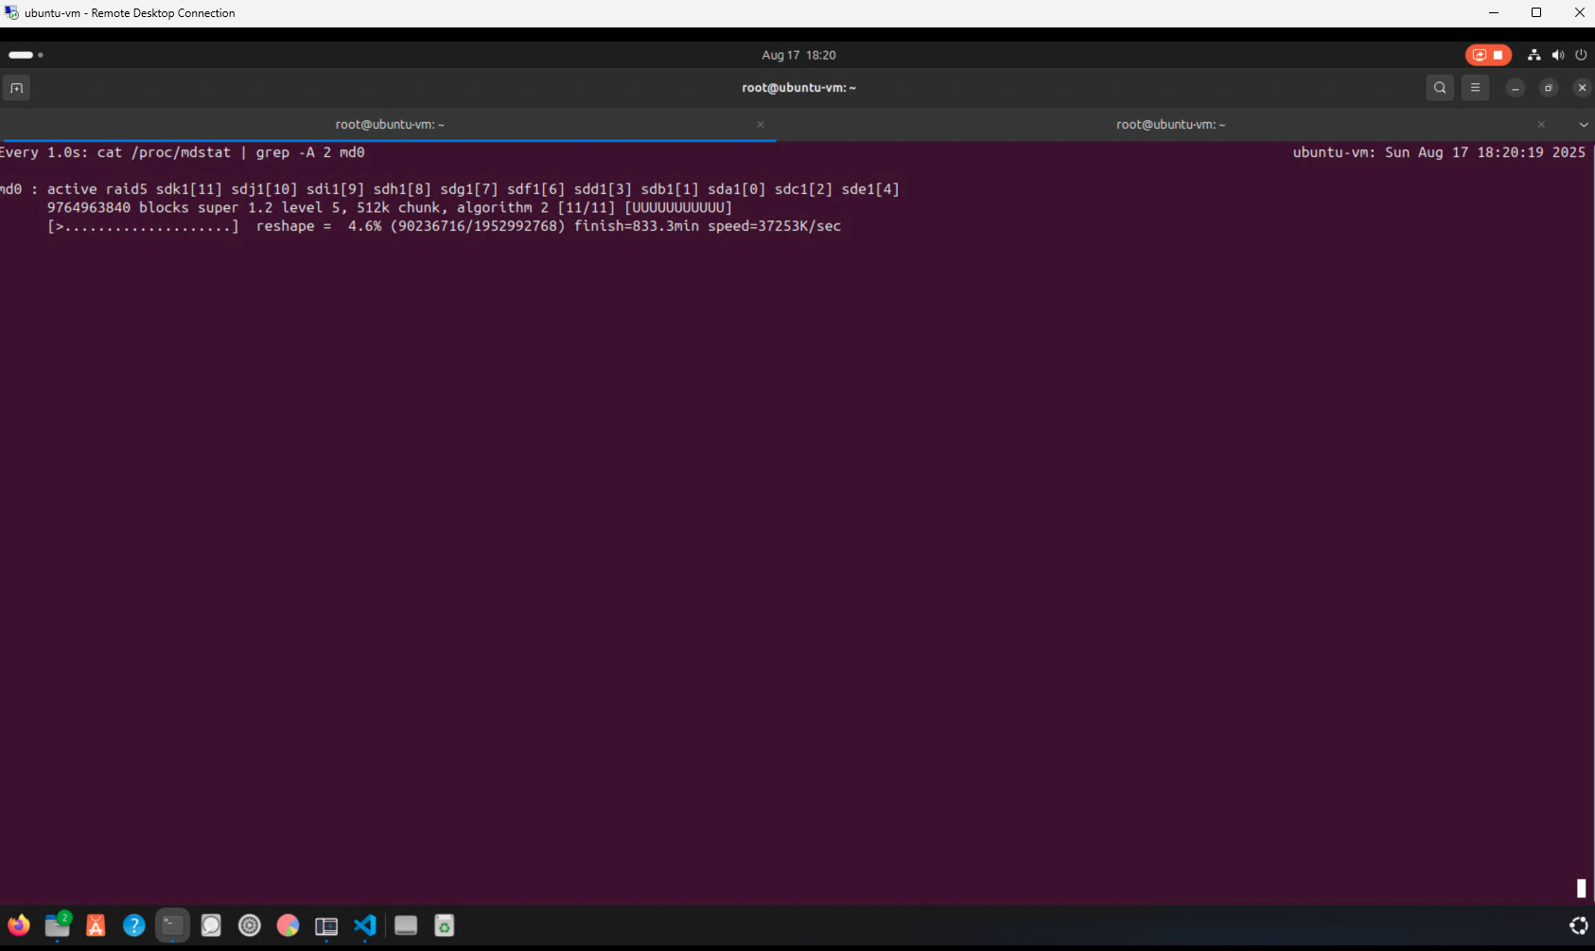Click the '9764963840 blocks' text
The image size is (1595, 951).
[x=118, y=208]
